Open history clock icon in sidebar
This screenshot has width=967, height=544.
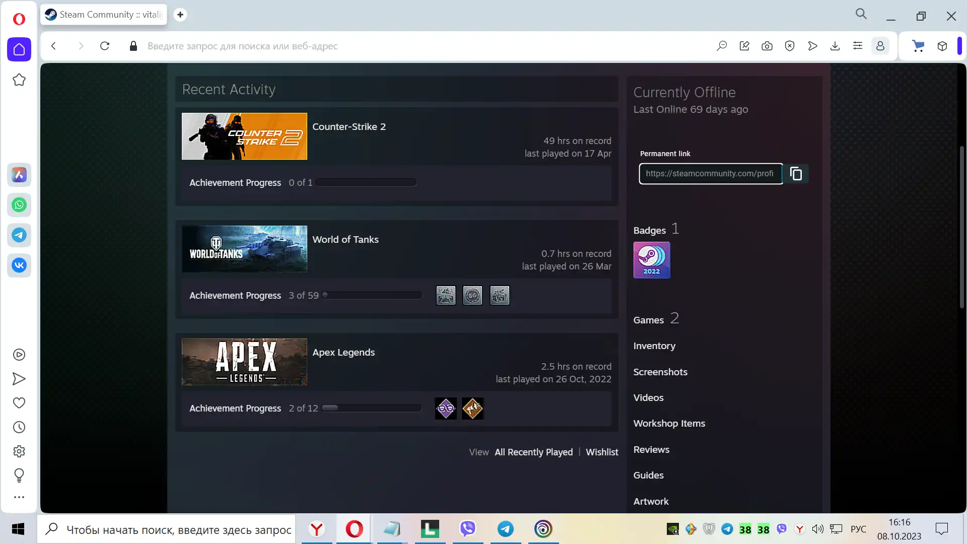19,427
